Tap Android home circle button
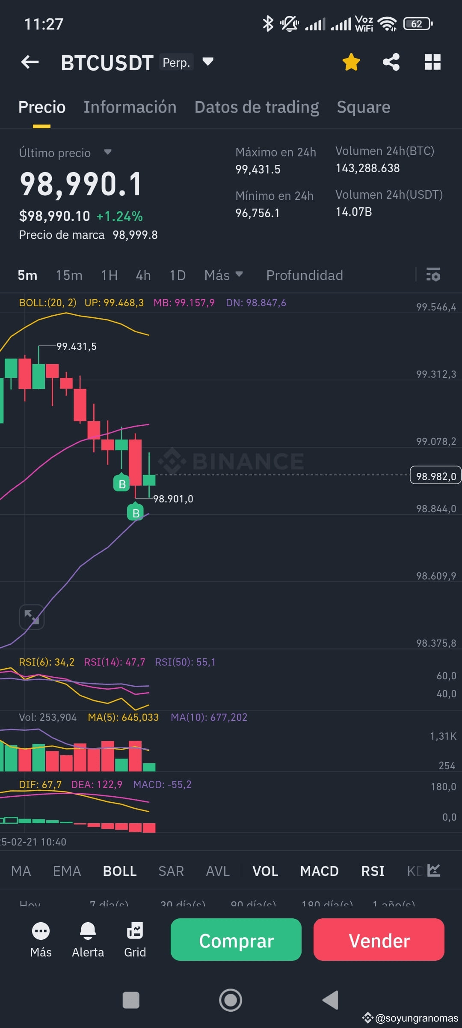 click(x=231, y=1000)
